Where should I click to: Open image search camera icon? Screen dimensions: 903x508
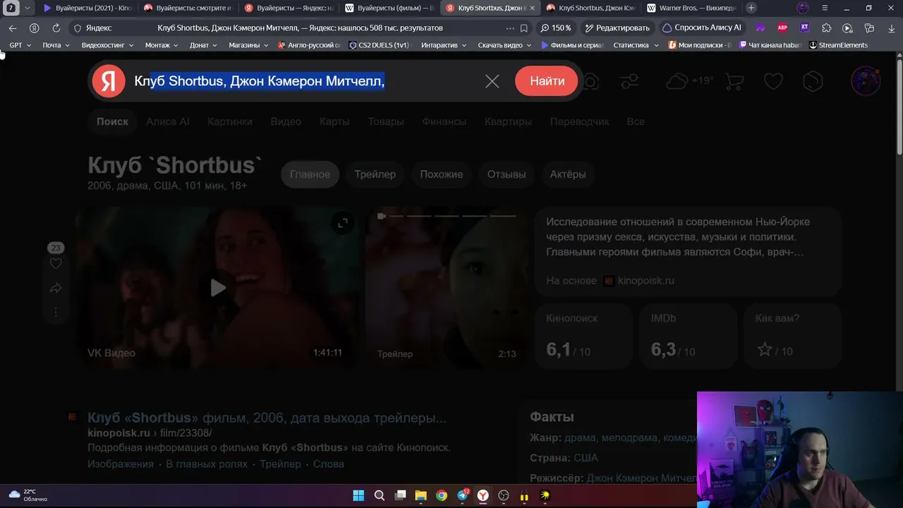[x=590, y=81]
